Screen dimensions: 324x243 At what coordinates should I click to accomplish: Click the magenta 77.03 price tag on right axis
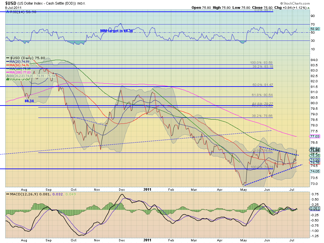315,136
